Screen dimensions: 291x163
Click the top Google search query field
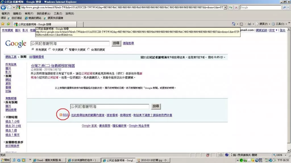coord(70,44)
